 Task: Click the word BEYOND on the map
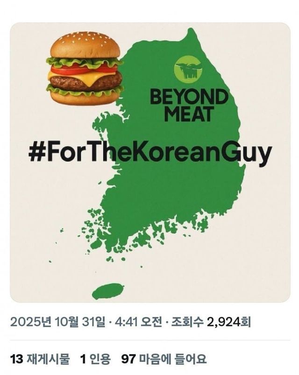pos(189,97)
